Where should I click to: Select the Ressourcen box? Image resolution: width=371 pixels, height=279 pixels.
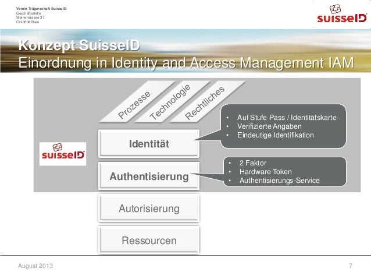pyautogui.click(x=149, y=241)
